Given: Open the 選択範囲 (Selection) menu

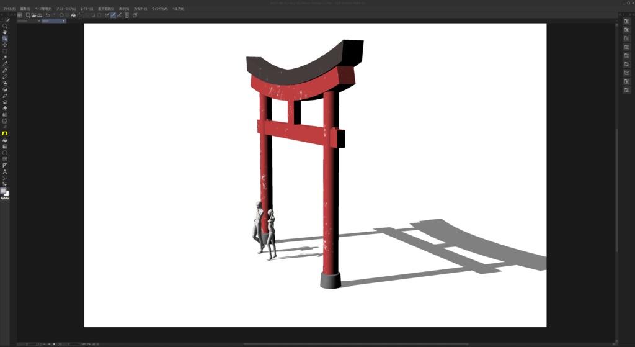Looking at the screenshot, I should [106, 9].
